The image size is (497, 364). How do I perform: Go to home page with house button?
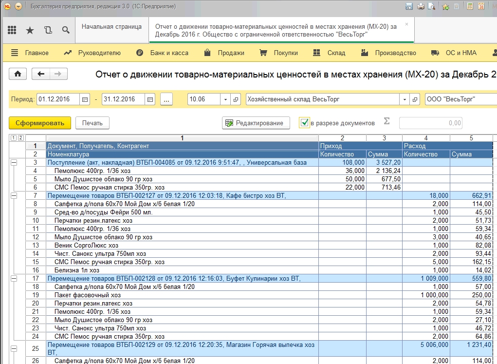(x=18, y=74)
